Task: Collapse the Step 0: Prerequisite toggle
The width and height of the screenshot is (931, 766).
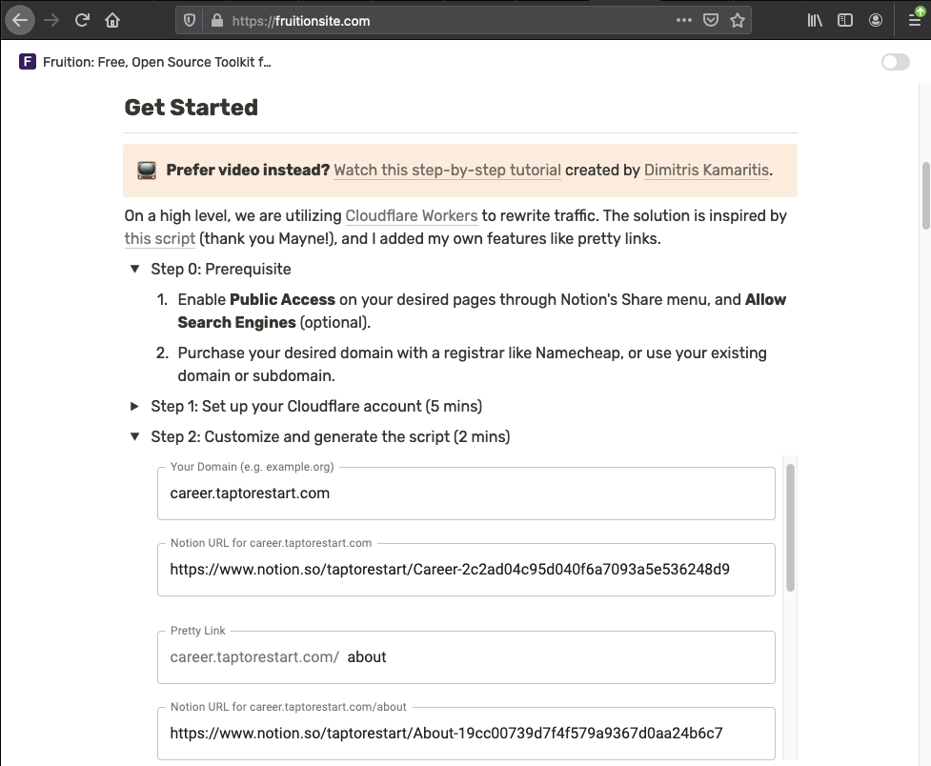Action: click(134, 269)
